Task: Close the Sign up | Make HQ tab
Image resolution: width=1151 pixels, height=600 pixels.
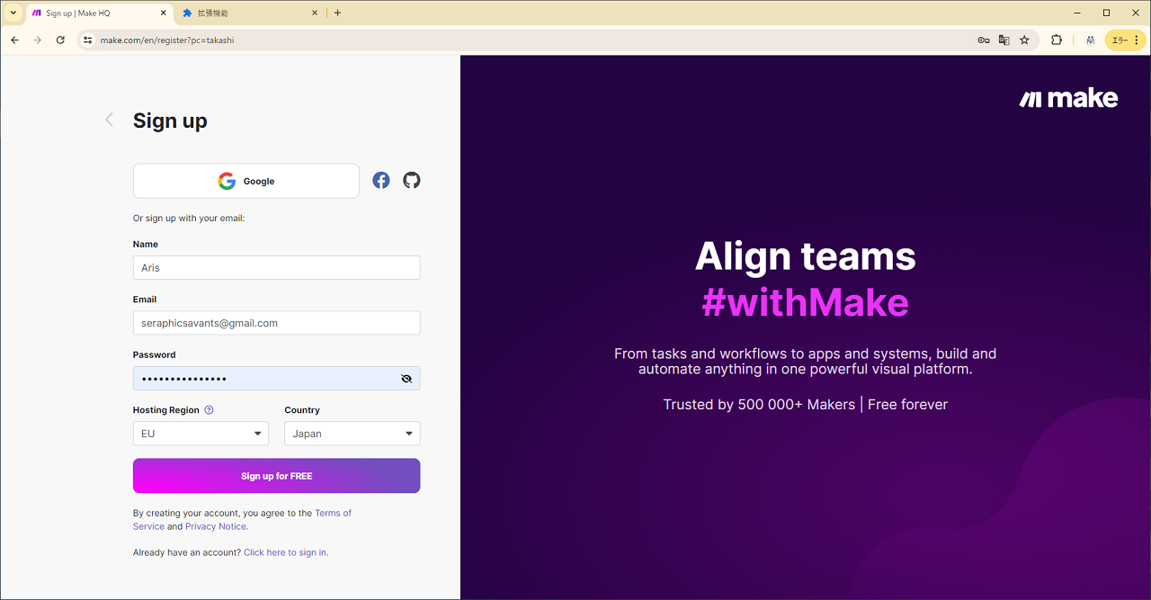Action: tap(163, 13)
